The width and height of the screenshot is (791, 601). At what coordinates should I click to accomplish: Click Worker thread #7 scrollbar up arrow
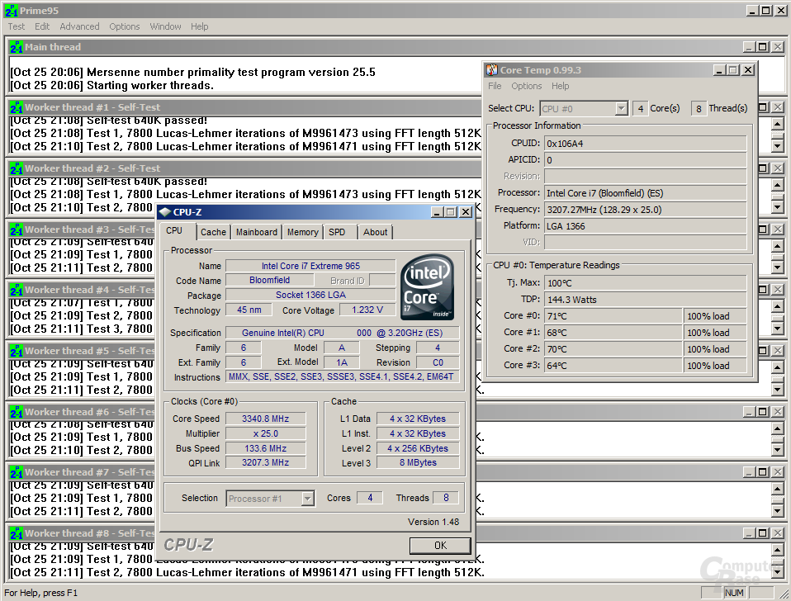(x=778, y=490)
